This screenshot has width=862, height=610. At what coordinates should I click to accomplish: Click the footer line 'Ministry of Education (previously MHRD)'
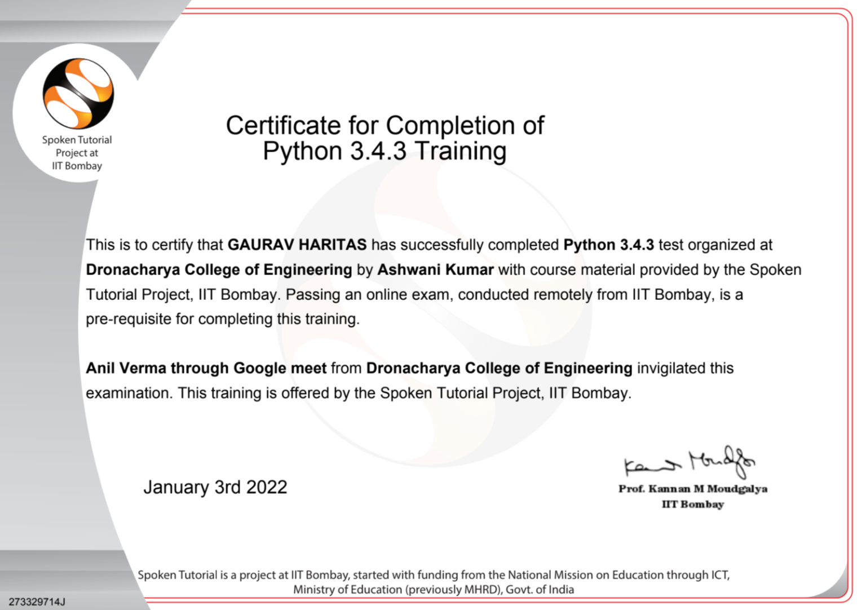pos(434,590)
